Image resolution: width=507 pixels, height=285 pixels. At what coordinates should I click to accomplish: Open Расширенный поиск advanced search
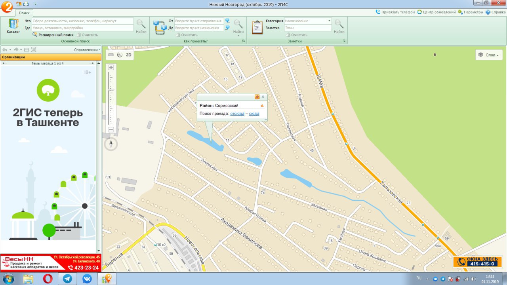point(53,35)
